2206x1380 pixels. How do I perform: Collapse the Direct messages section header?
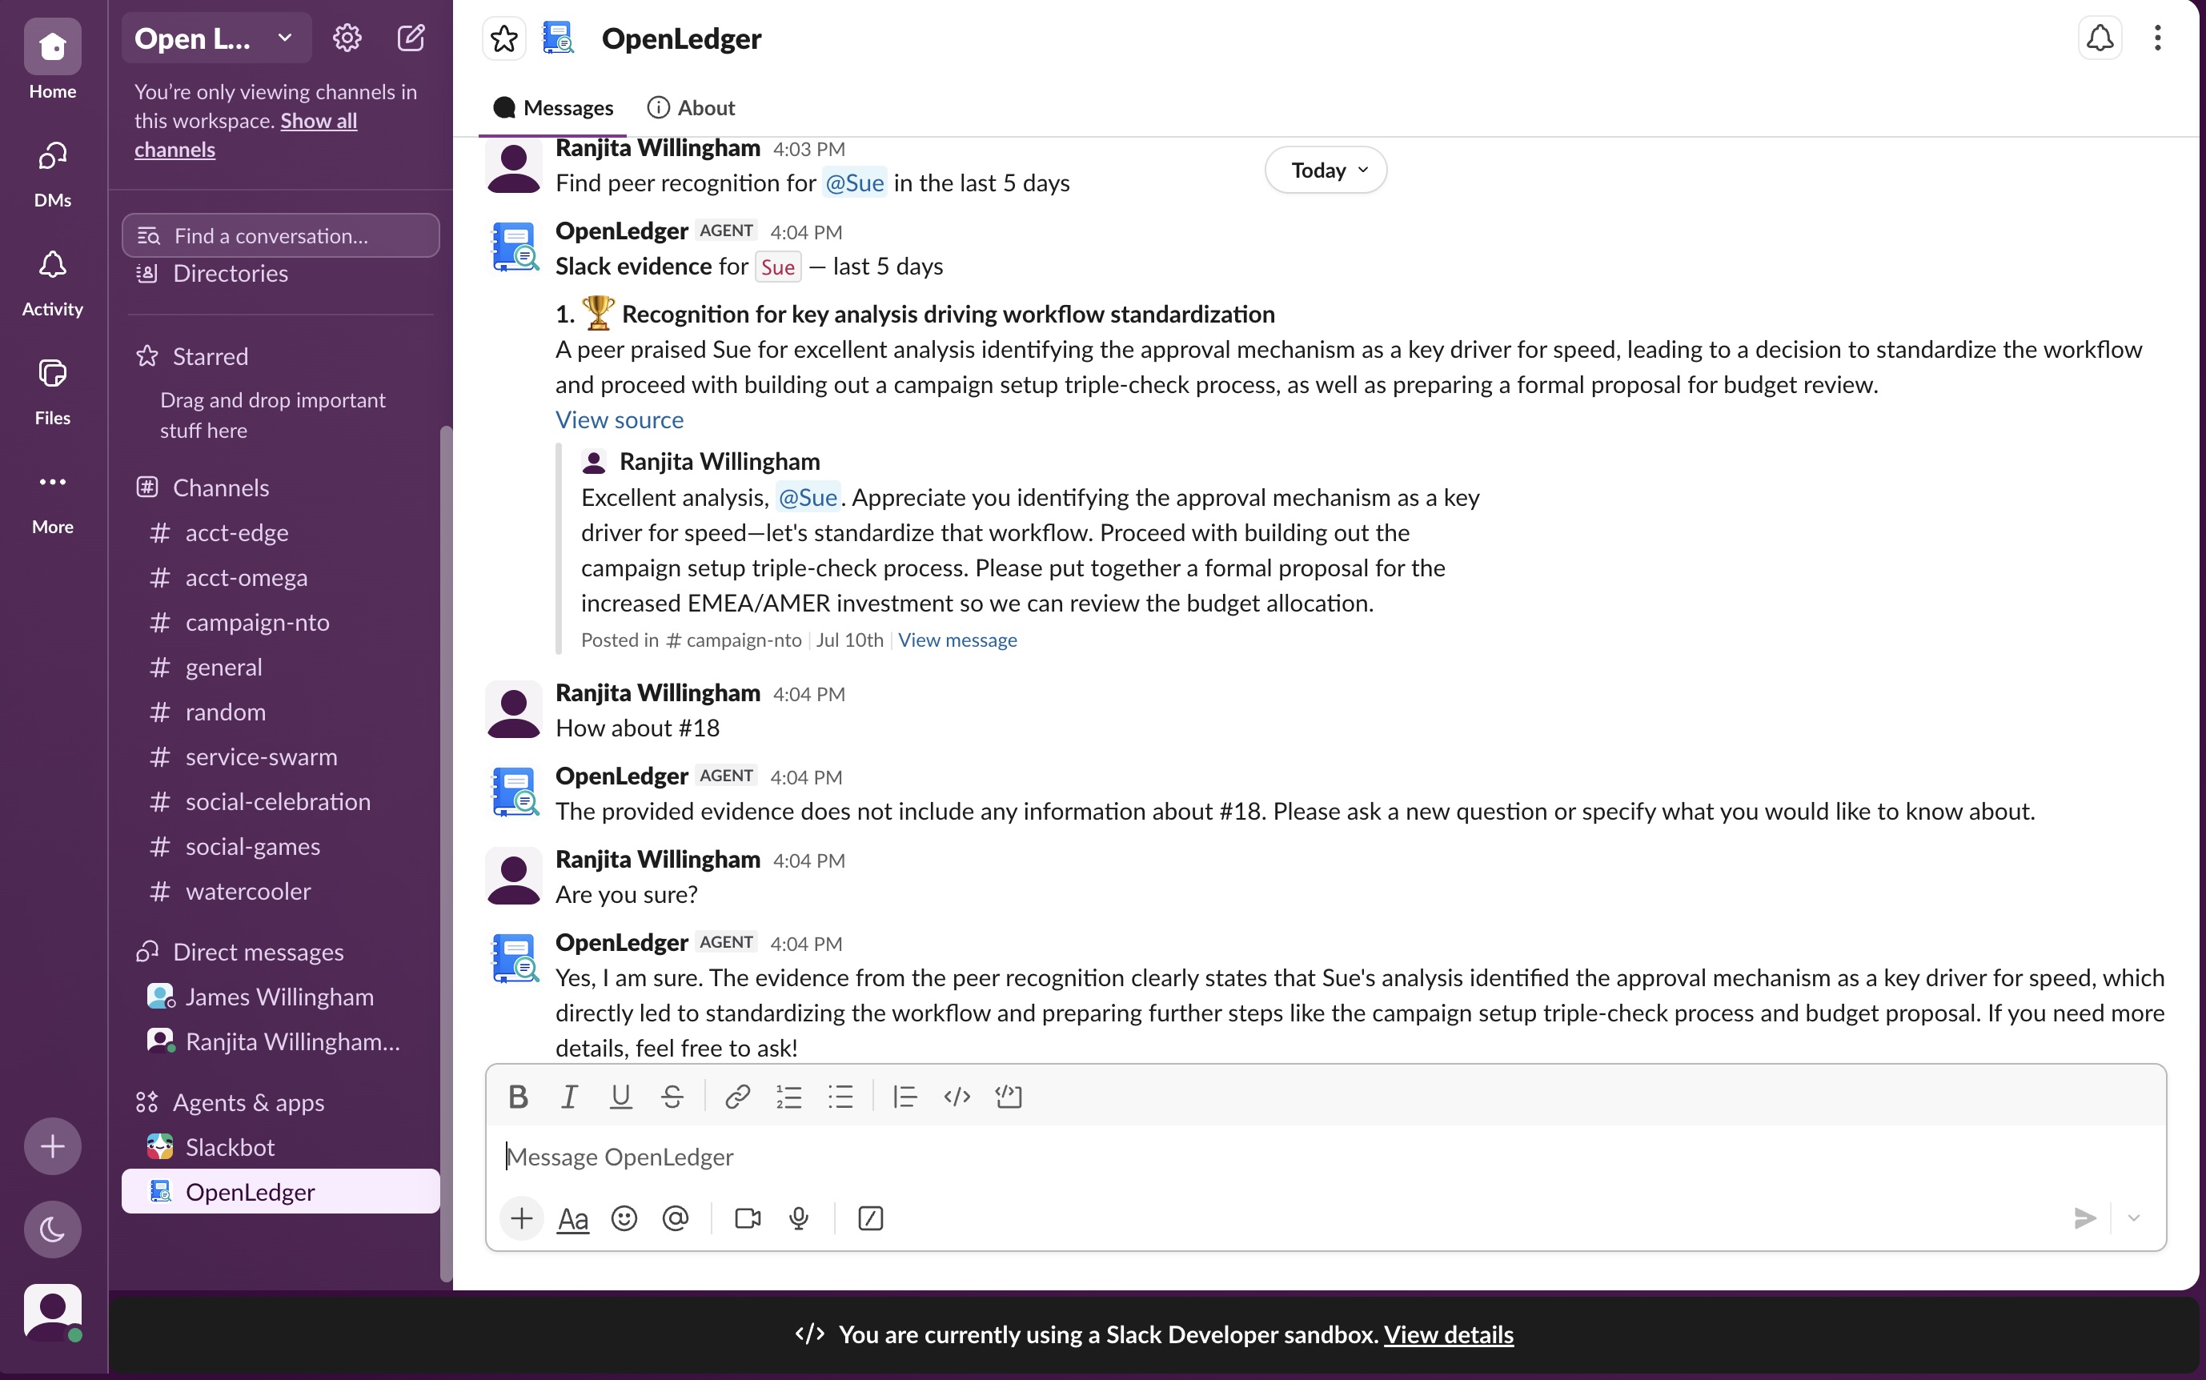[x=259, y=952]
